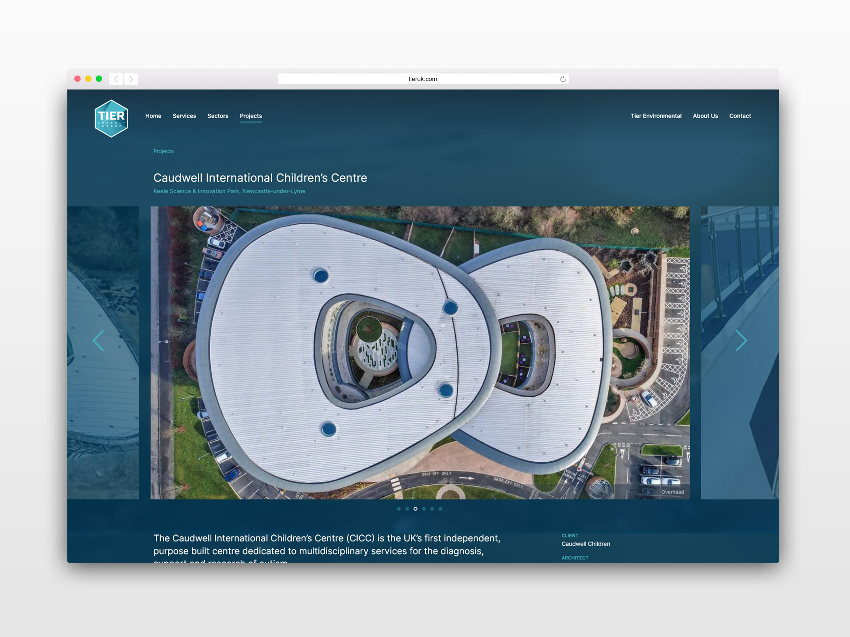Click the tieruk.com address bar
This screenshot has width=850, height=637.
tap(422, 79)
